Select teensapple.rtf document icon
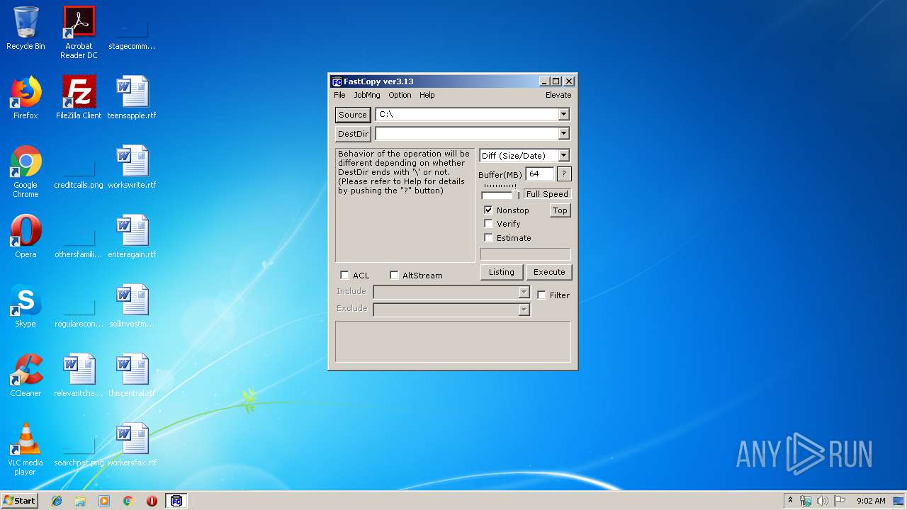907x510 pixels. 132,98
